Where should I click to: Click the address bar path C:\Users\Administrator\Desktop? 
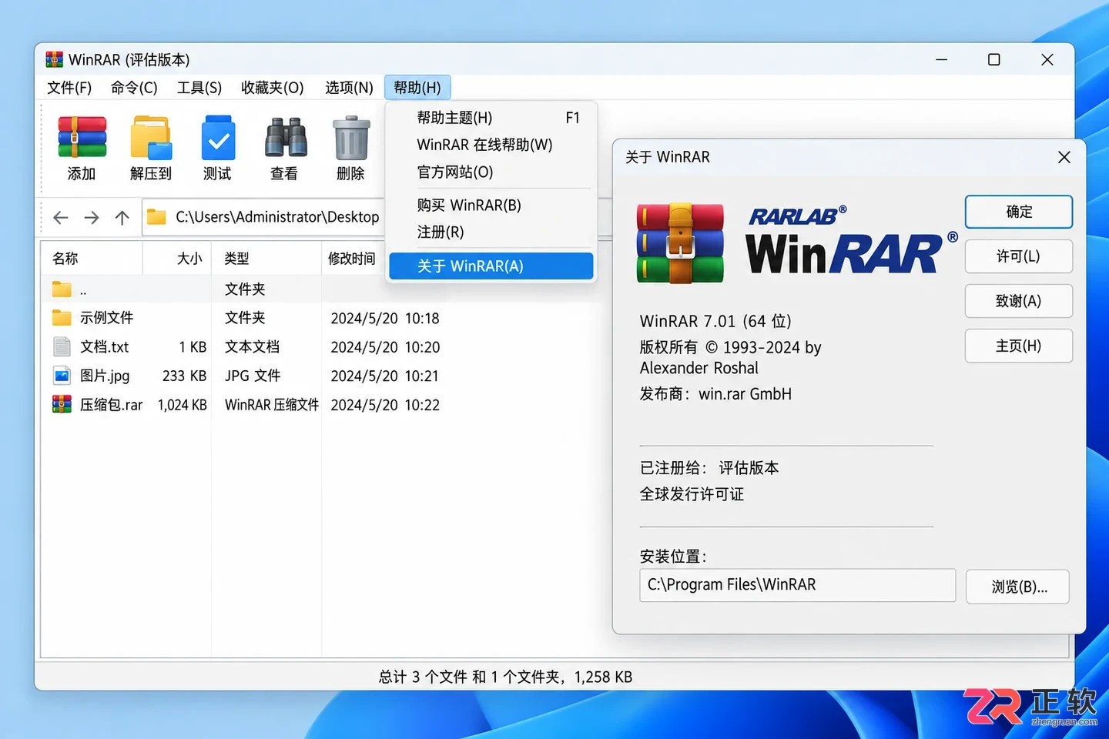277,217
